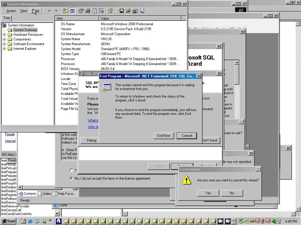This screenshot has width=301, height=225.
Task: Click the Up one level folder icon
Action: (65, 11)
